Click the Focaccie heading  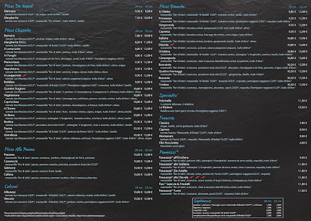click(166, 118)
